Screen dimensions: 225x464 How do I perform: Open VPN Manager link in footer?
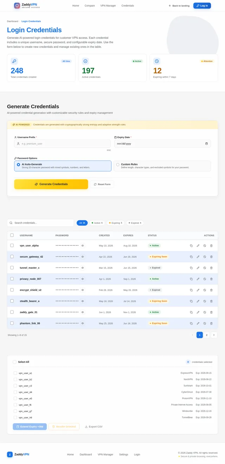pos(105,454)
